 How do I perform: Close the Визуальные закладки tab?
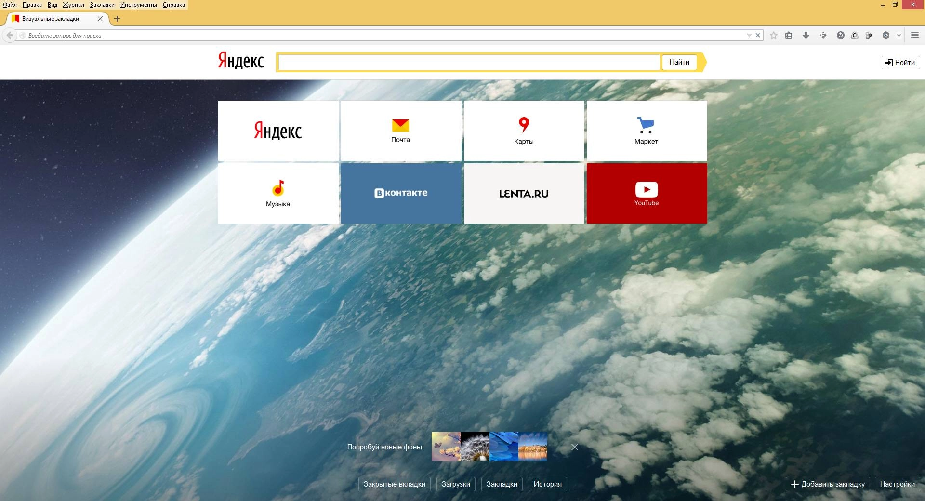[x=100, y=19]
